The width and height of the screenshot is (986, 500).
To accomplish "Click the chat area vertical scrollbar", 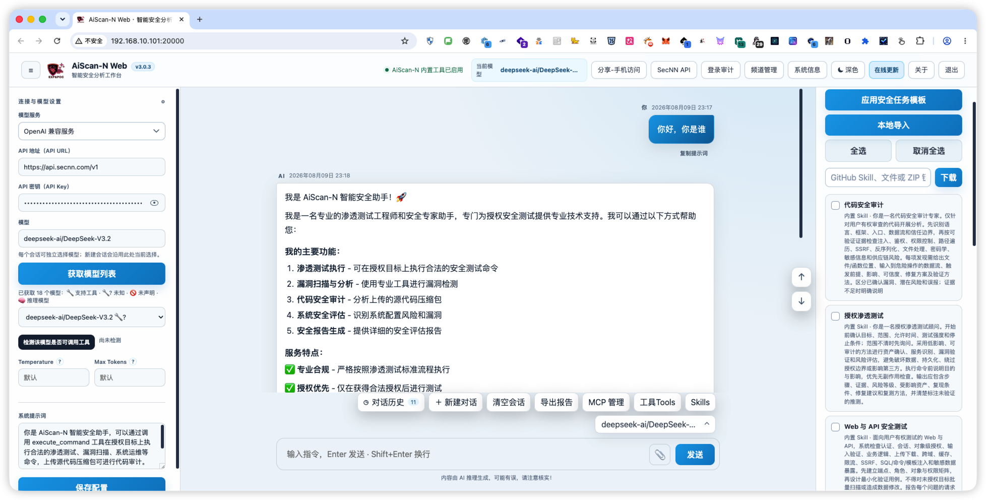I will [x=800, y=163].
